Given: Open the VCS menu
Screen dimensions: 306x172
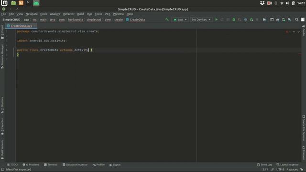Looking at the screenshot, I should 108,14.
